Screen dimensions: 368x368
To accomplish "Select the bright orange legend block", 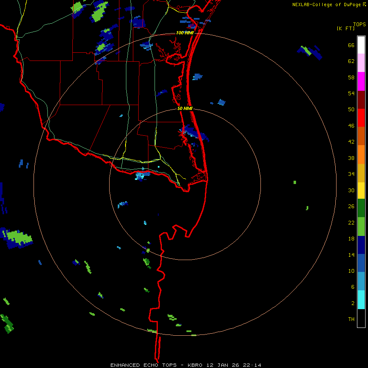I will click(361, 155).
